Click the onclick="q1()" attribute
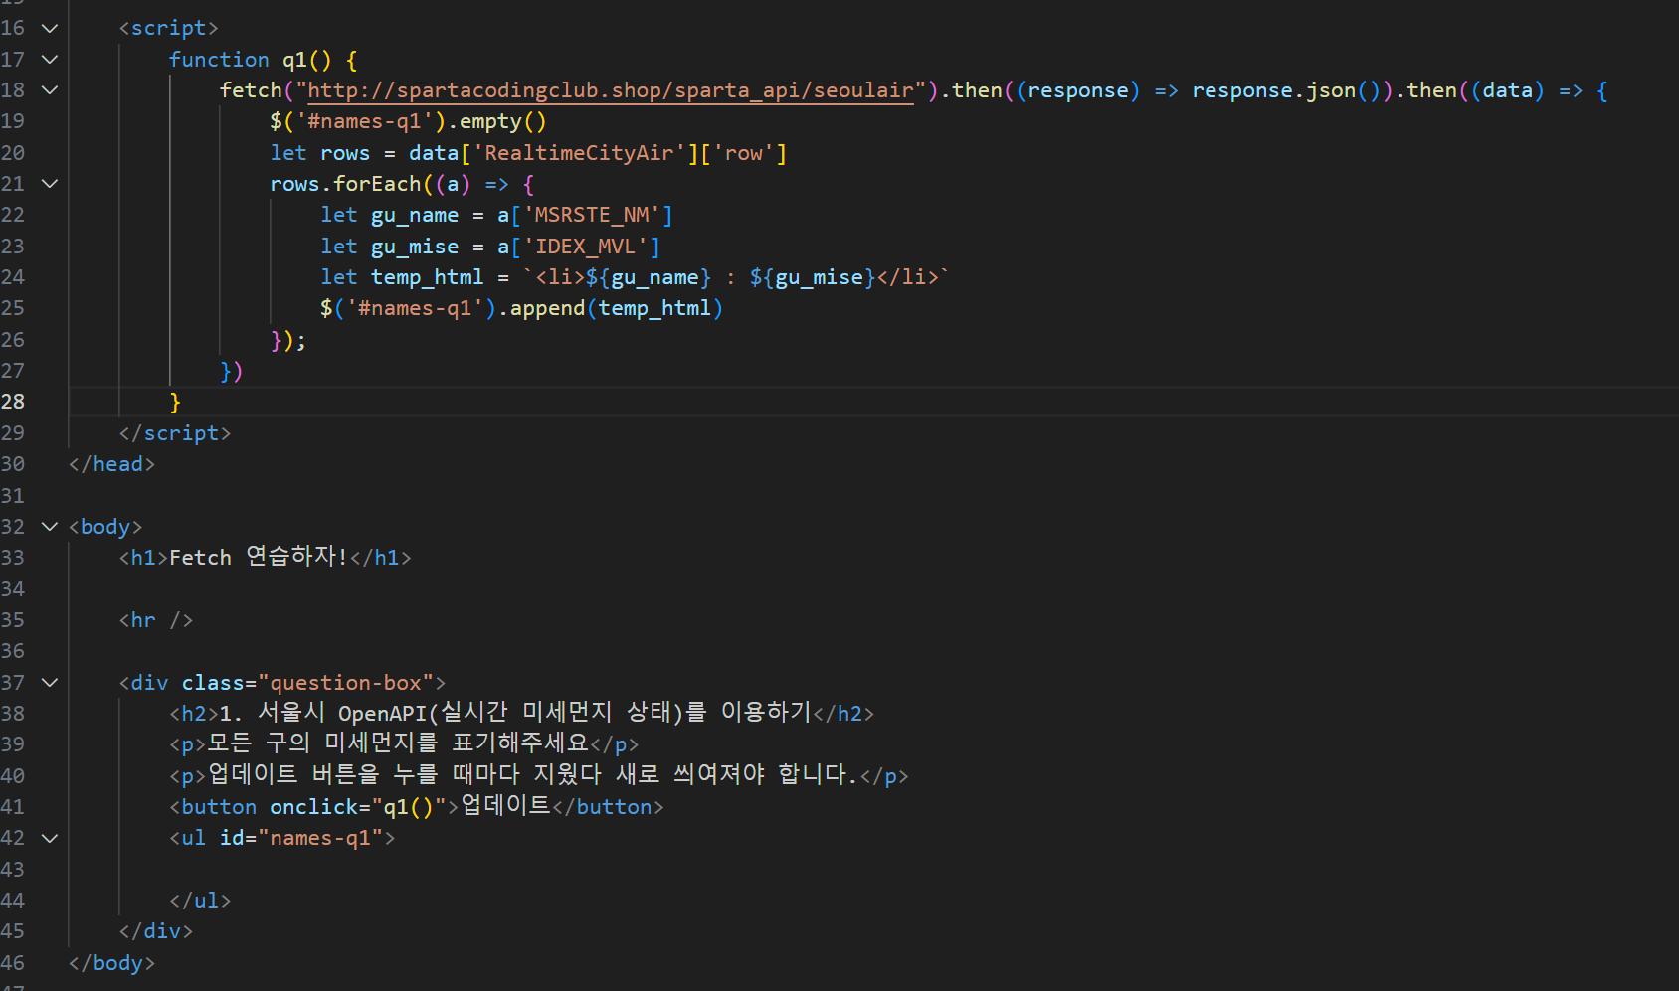 click(x=358, y=807)
